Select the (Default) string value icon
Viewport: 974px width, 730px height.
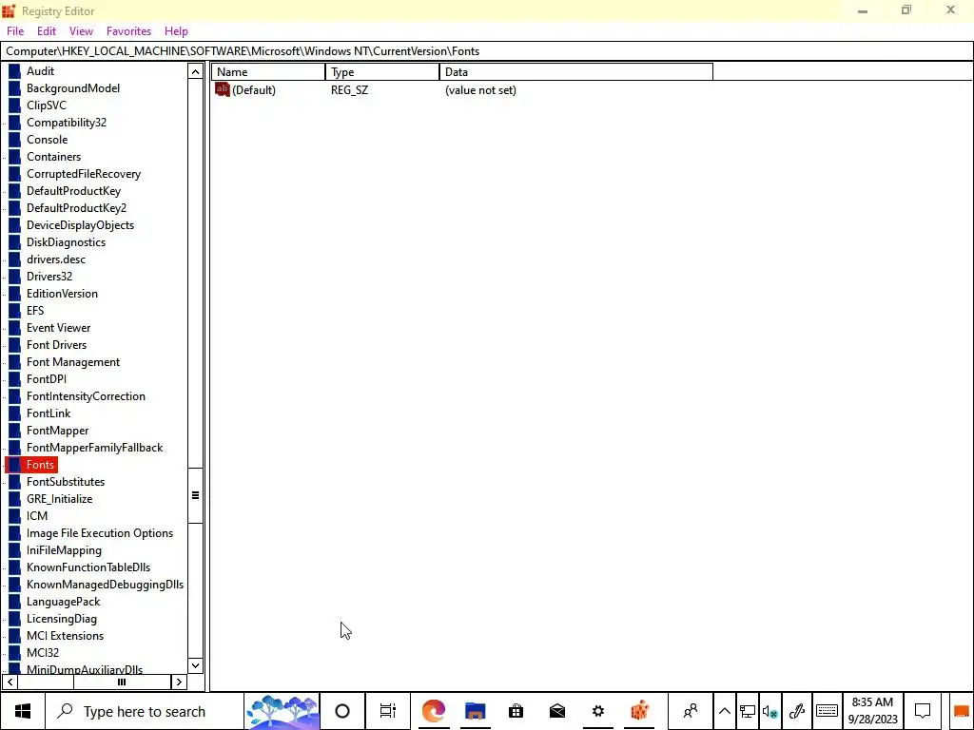tap(222, 90)
